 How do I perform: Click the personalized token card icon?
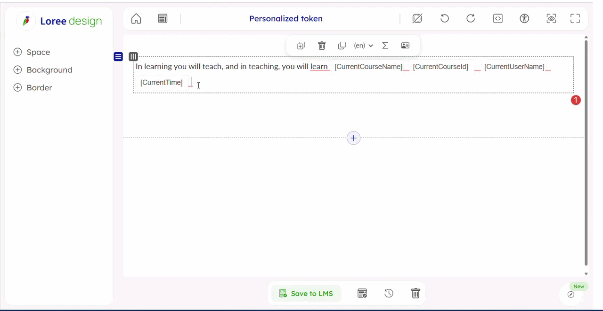pyautogui.click(x=405, y=46)
